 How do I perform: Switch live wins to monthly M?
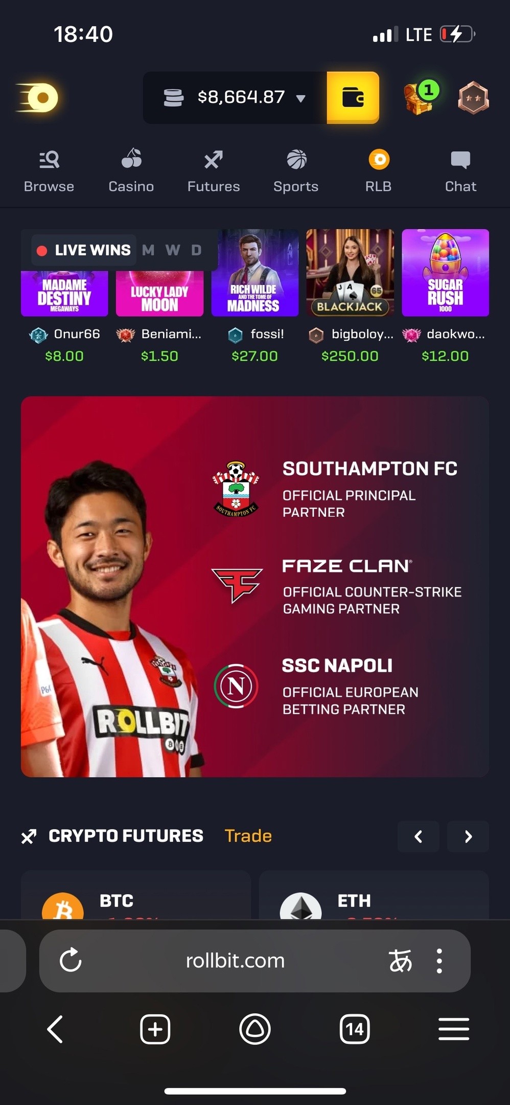(148, 250)
